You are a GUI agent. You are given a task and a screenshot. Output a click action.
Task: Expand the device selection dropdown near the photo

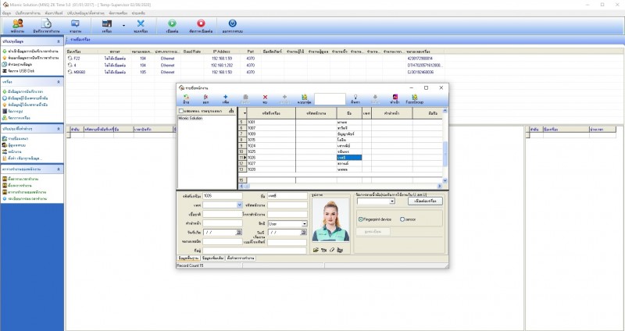(x=391, y=201)
